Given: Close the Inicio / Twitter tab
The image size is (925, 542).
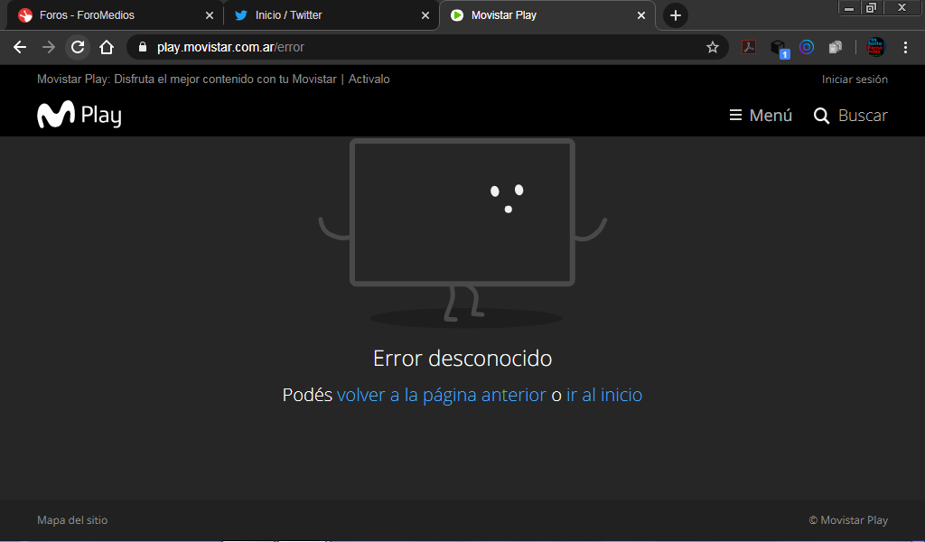Looking at the screenshot, I should [x=425, y=15].
